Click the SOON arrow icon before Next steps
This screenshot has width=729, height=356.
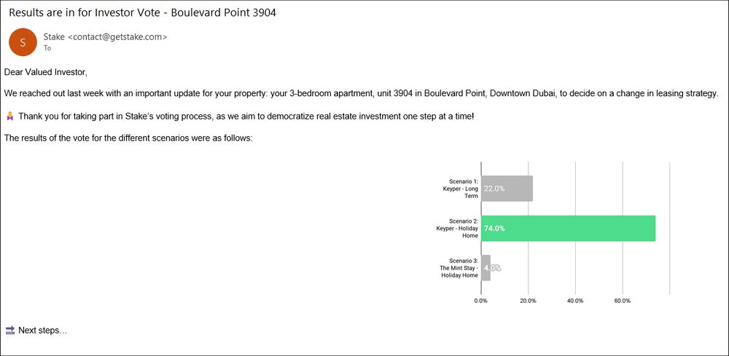(9, 331)
